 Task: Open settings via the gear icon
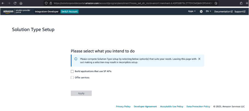click(x=201, y=11)
